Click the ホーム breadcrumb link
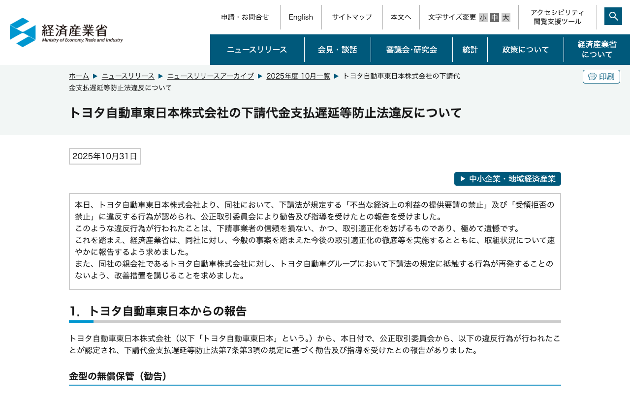This screenshot has height=393, width=630. (79, 76)
